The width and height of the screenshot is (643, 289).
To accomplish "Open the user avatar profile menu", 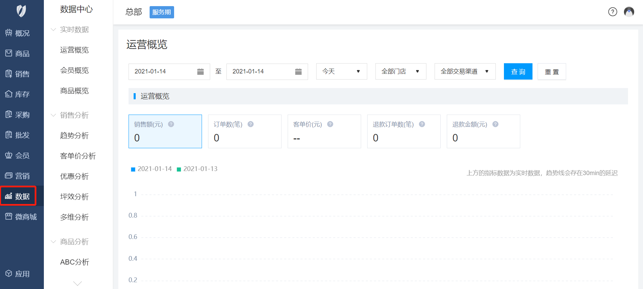I will click(x=629, y=12).
